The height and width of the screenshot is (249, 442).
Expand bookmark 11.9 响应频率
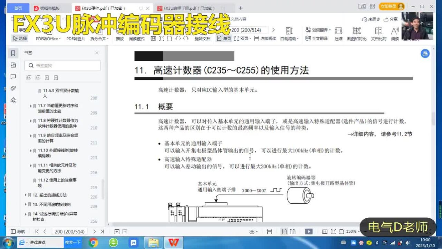point(31,136)
